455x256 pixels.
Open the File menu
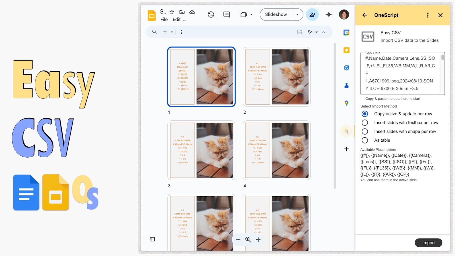164,20
